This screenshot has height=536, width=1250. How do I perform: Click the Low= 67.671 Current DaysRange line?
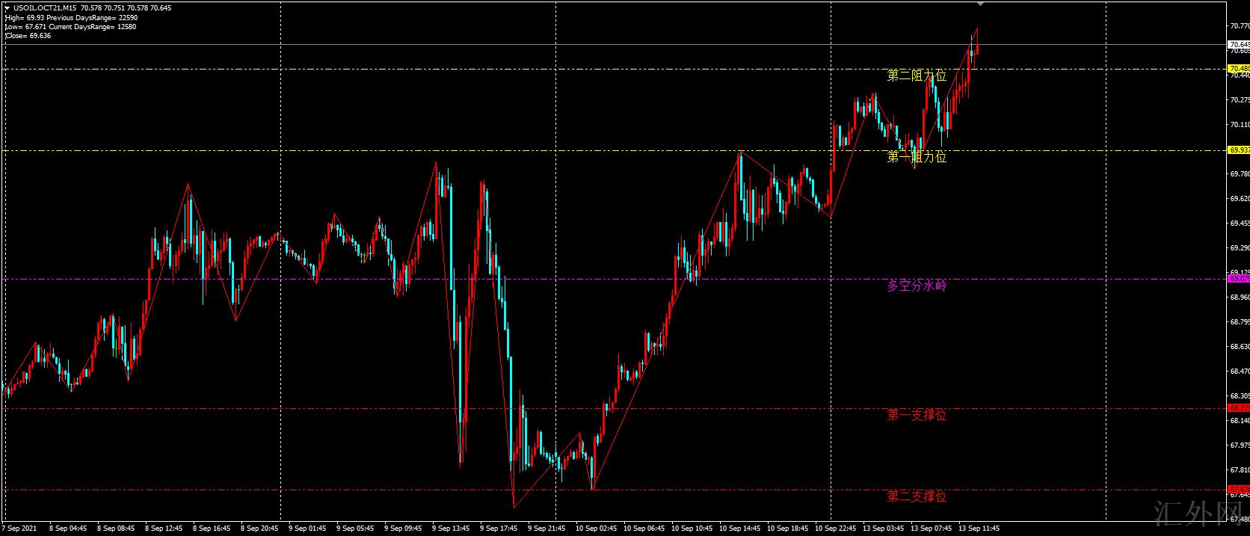click(x=70, y=26)
